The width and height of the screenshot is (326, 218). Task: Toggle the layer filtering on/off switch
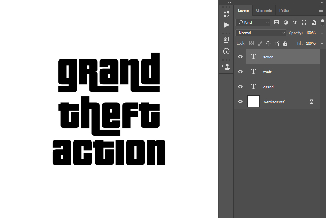[323, 22]
